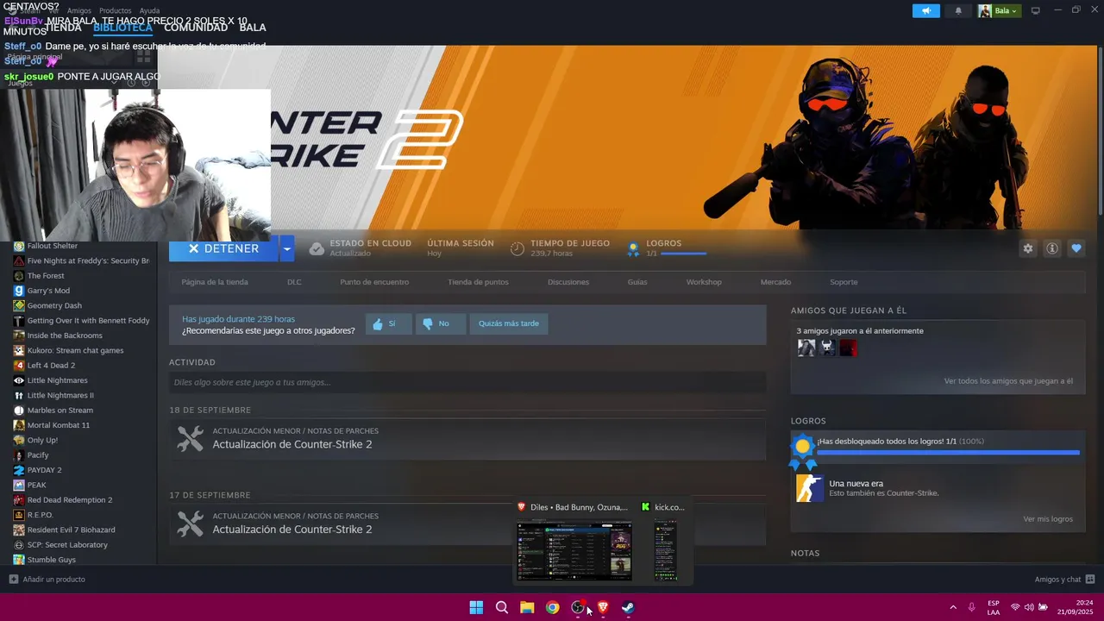1104x621 pixels.
Task: Open the 18 de septiembre Counter-Strike 2 update
Action: pyautogui.click(x=467, y=439)
